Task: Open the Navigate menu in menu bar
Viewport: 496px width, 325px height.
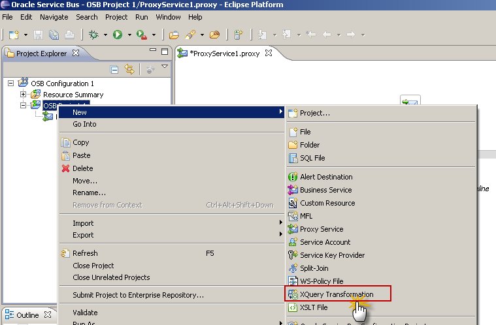Action: click(x=54, y=17)
